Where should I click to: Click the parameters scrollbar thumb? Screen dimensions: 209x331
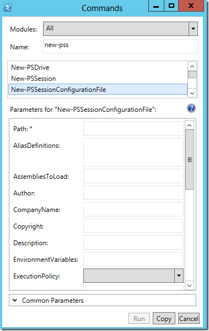click(190, 159)
